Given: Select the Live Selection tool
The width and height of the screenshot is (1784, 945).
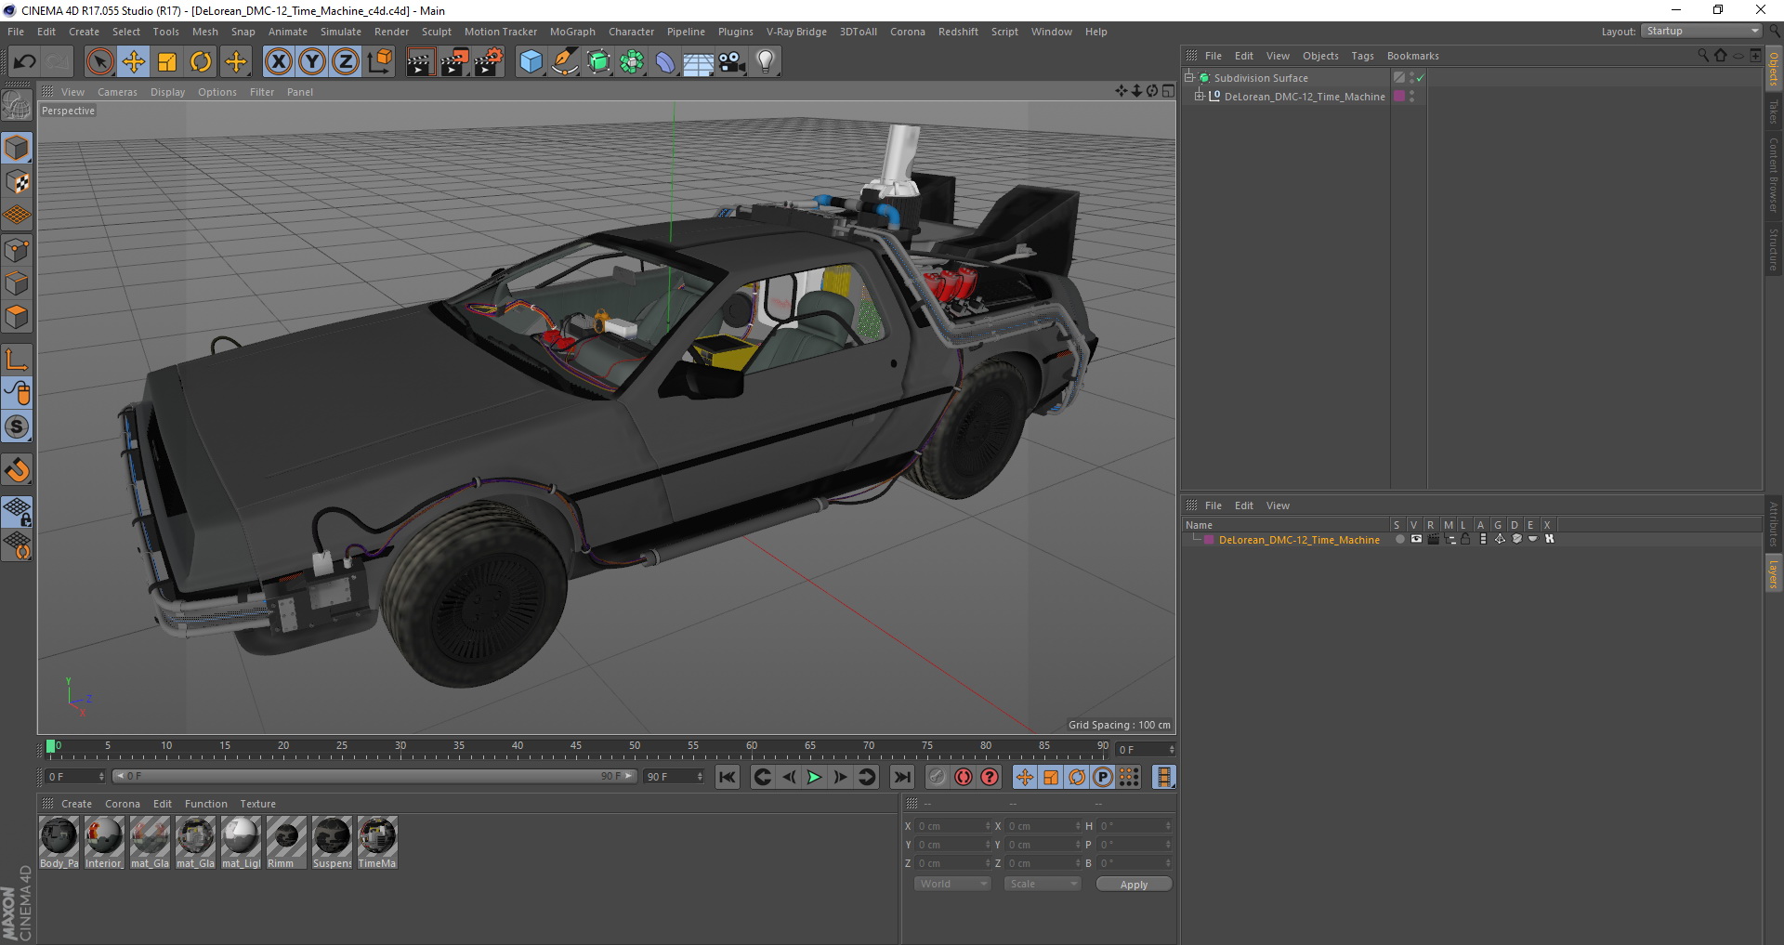Looking at the screenshot, I should coord(99,62).
